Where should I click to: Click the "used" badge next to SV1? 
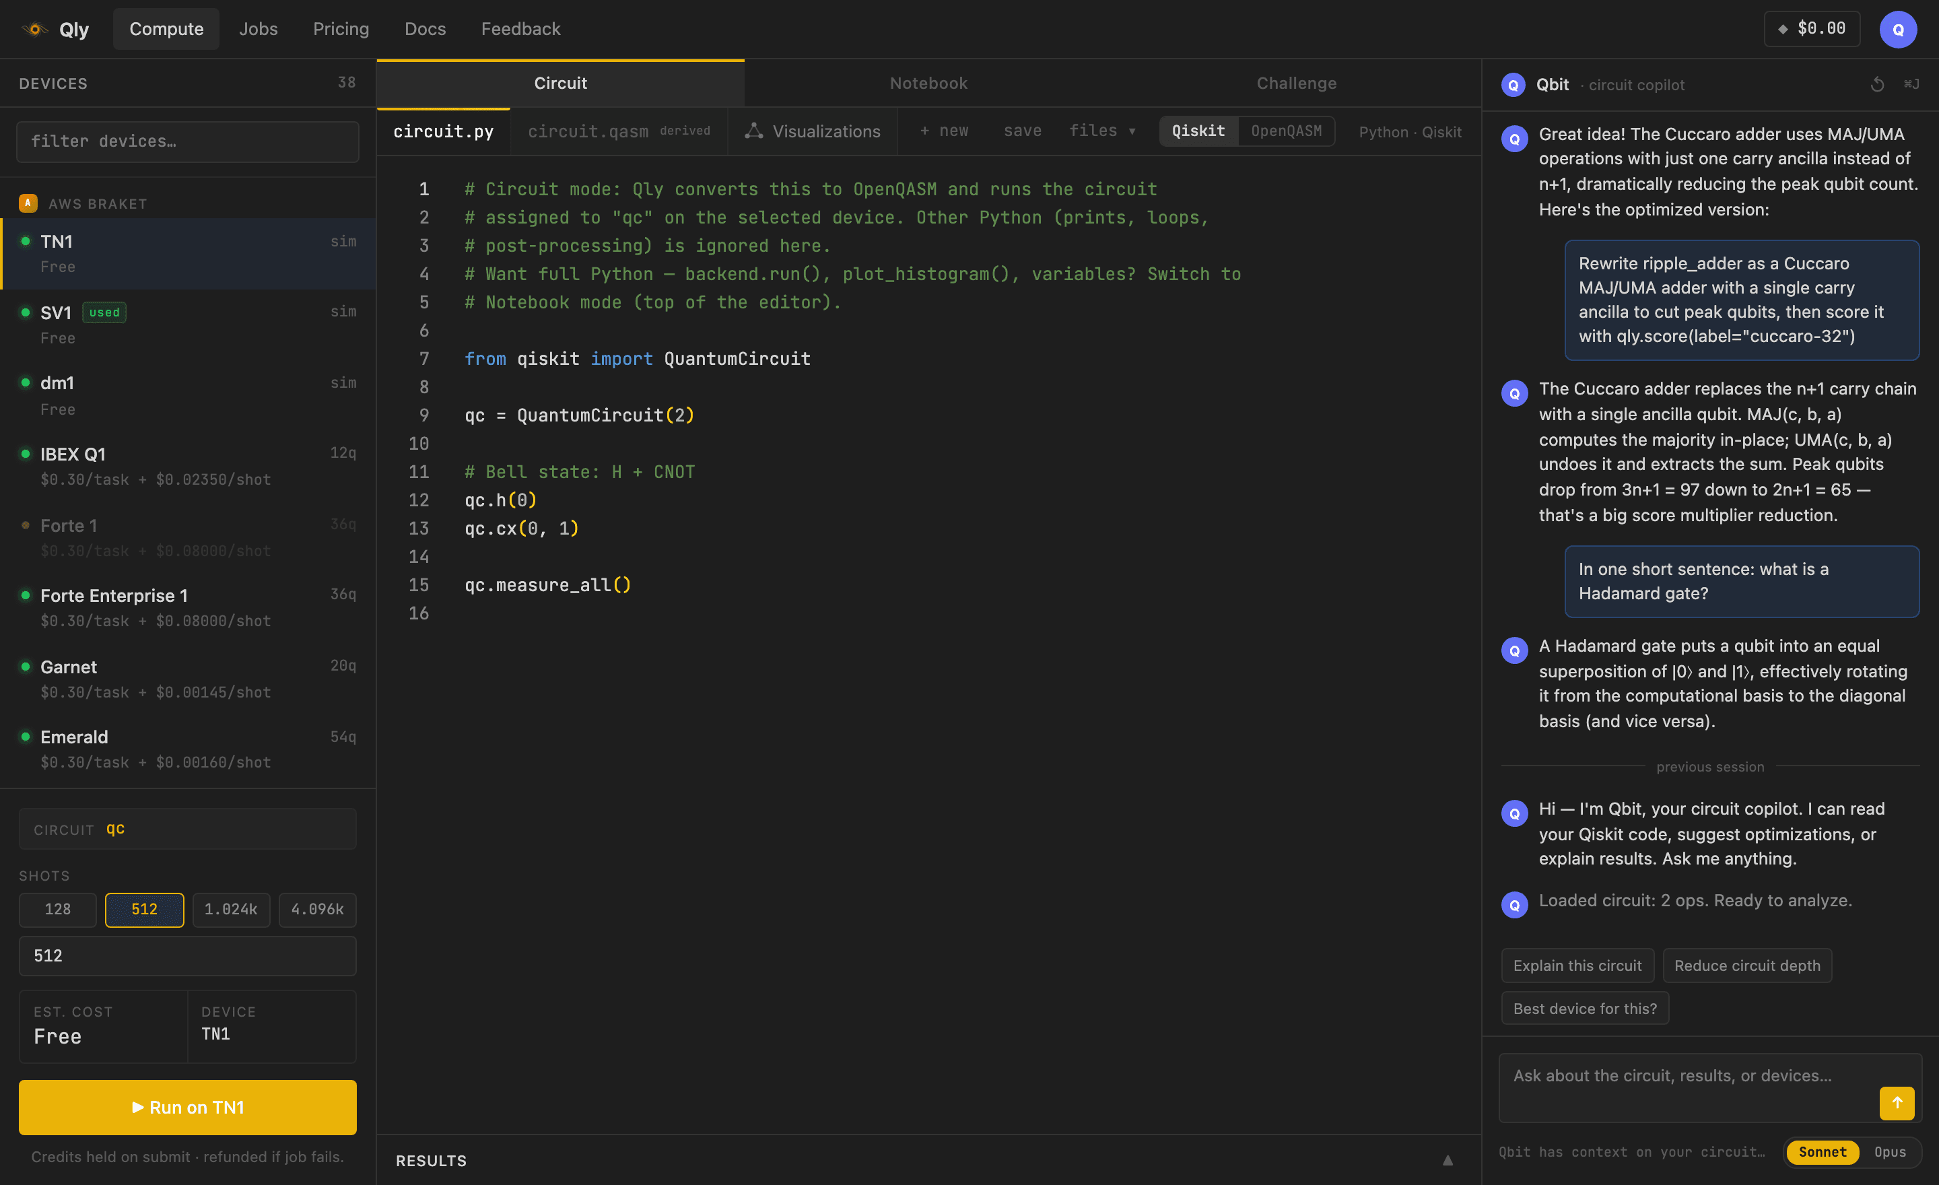[104, 312]
